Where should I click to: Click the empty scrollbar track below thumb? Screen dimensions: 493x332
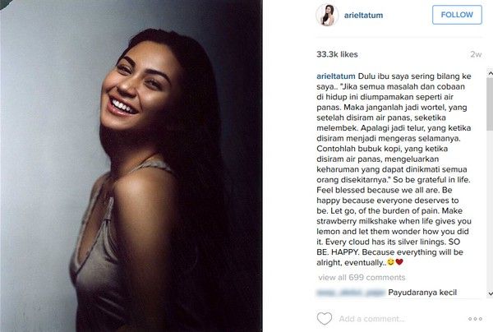[x=490, y=210]
